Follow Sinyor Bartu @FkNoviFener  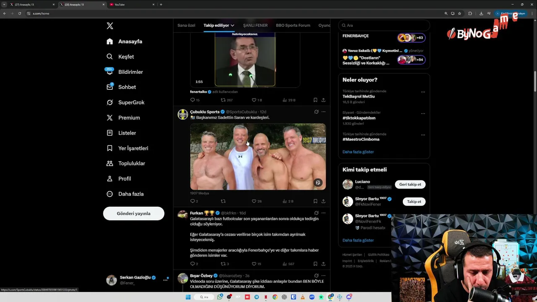(x=414, y=202)
